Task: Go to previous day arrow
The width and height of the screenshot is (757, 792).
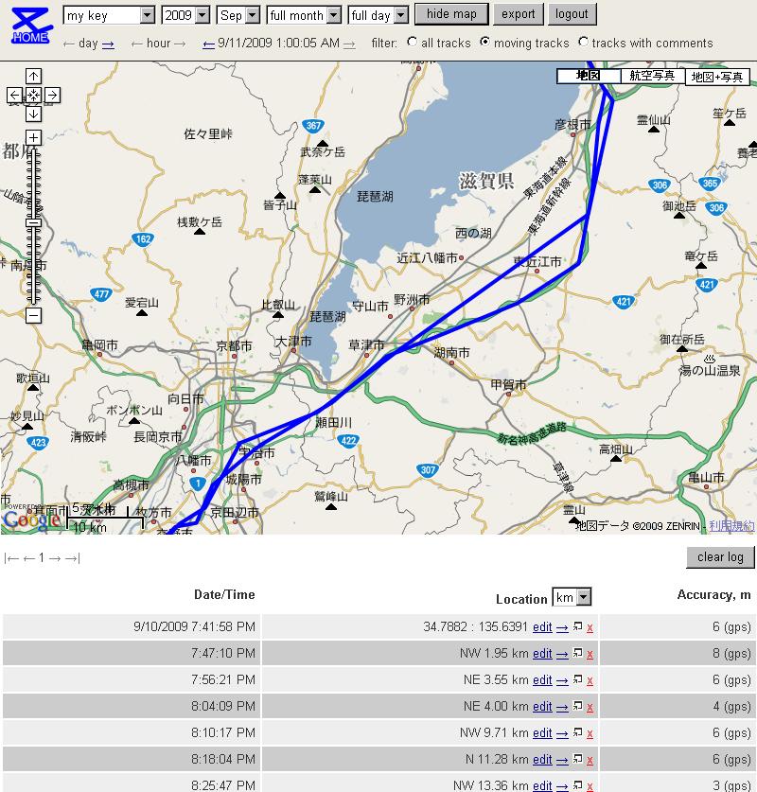Action: click(x=69, y=45)
